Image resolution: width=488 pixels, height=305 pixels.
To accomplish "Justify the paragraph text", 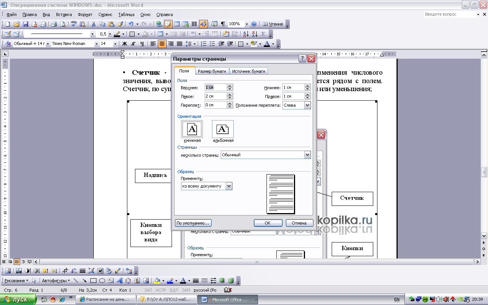I will point(180,44).
